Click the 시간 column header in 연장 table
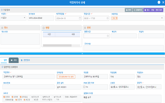This screenshot has width=165, height=103. (49, 34)
